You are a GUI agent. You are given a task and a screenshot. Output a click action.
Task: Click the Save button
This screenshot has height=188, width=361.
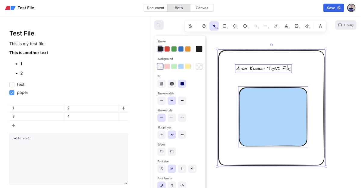334,8
